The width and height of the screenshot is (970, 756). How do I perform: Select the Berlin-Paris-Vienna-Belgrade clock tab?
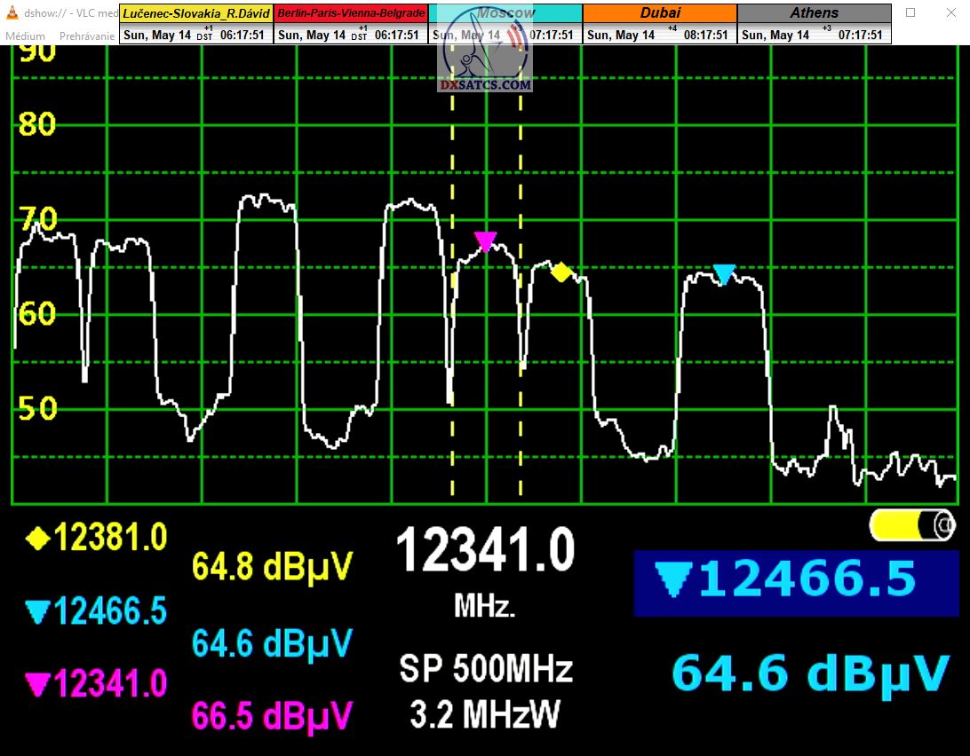(351, 13)
